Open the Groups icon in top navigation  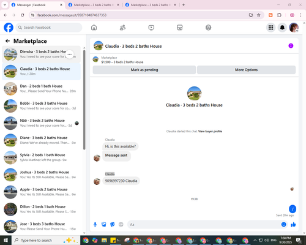pos(208,28)
